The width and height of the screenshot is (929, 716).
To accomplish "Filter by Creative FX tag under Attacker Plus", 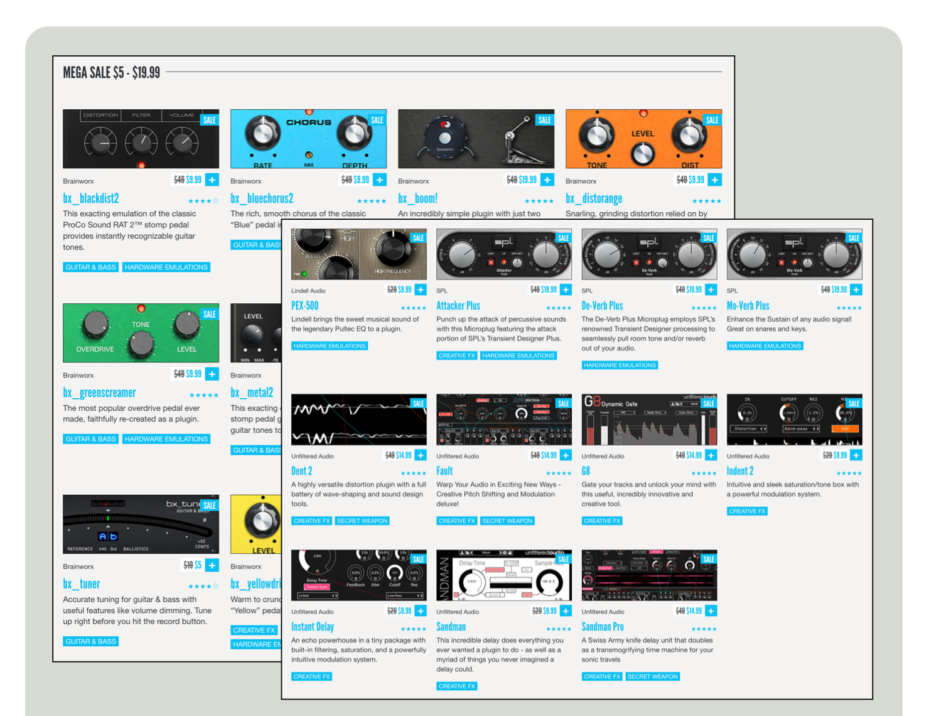I will coord(457,355).
